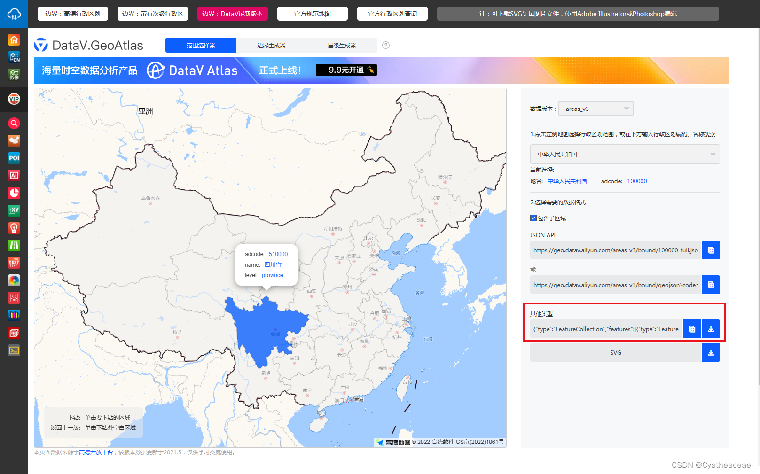
Task: Click the 乌鲁木齐 city label on map
Action: click(150, 198)
